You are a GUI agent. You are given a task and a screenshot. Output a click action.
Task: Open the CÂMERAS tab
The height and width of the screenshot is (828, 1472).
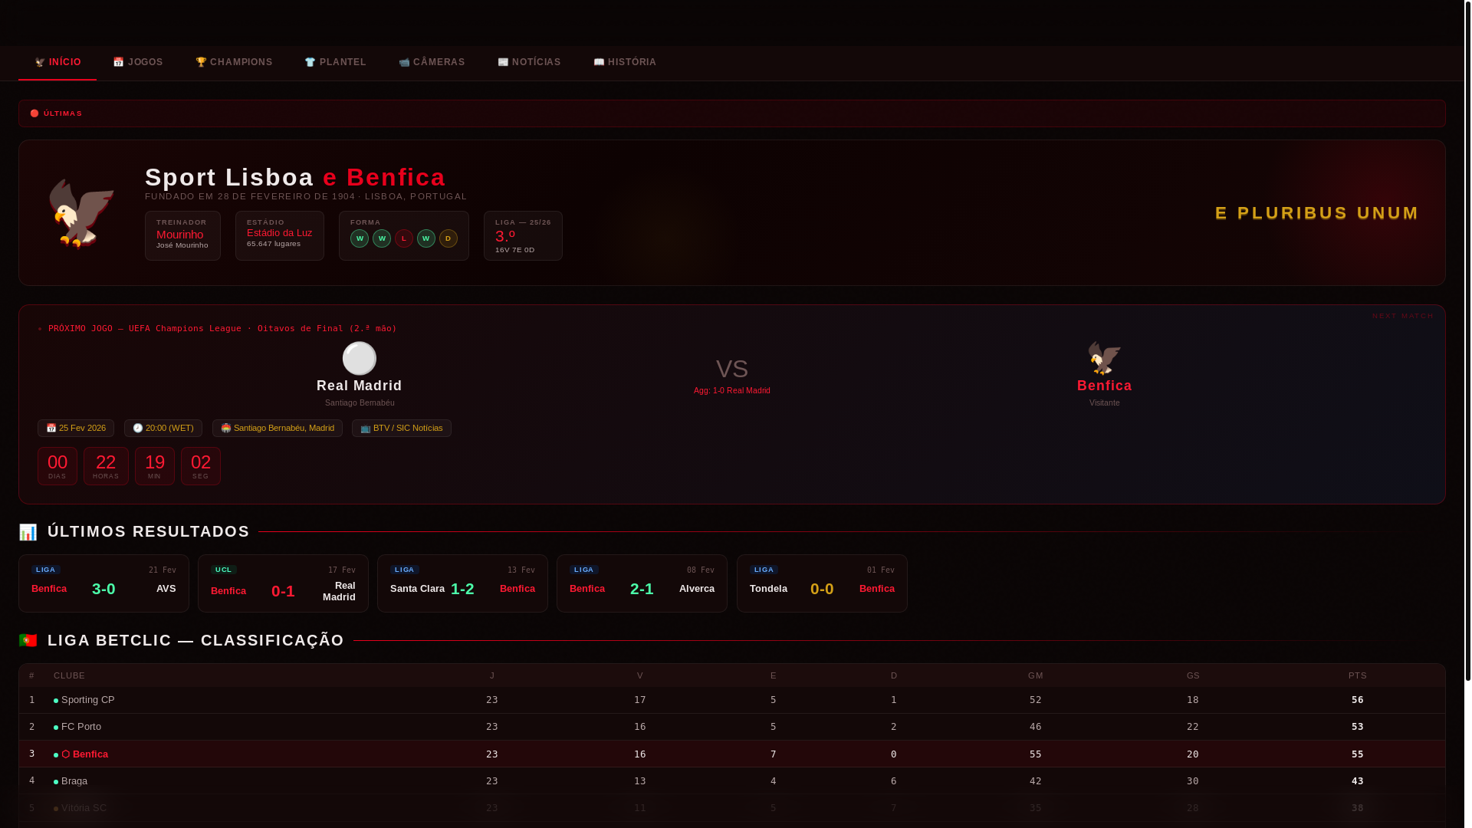click(432, 62)
